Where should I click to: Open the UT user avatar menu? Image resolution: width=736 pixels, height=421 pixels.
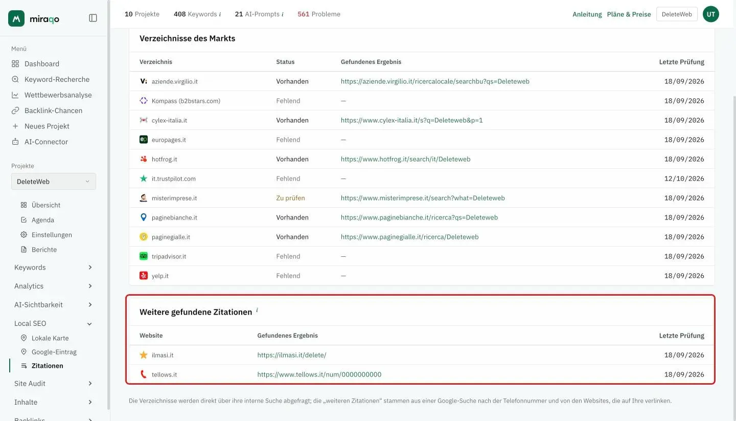coord(711,14)
